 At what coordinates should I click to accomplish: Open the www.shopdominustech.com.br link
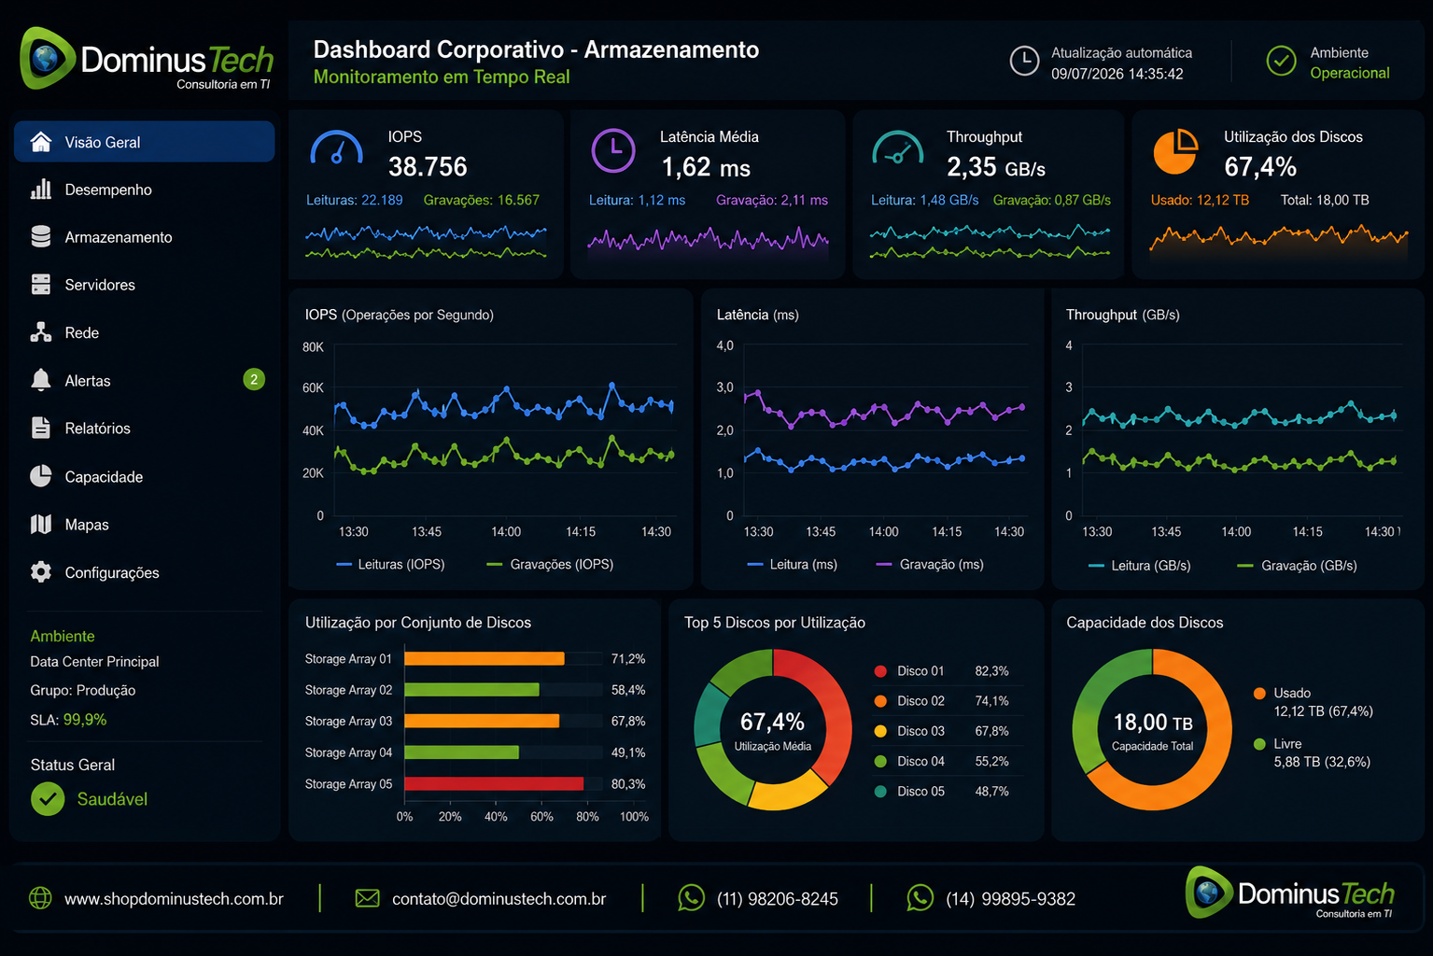174,899
